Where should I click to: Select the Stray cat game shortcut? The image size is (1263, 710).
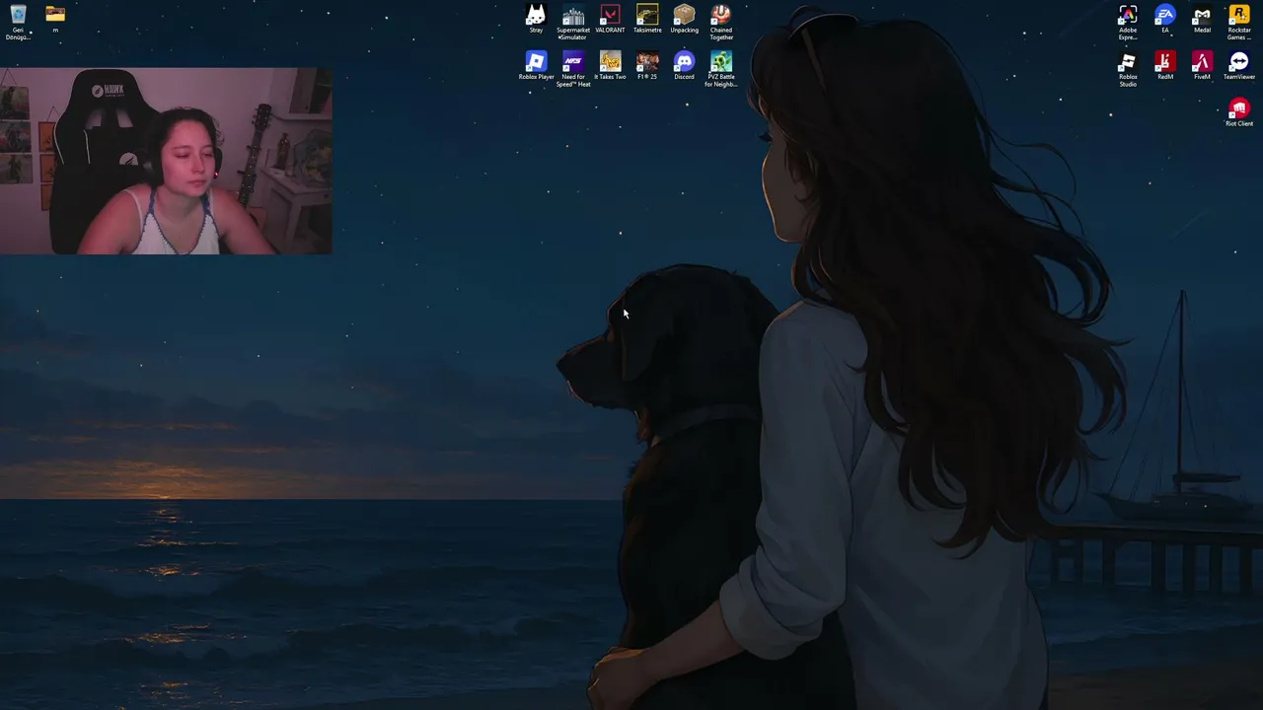(x=536, y=19)
